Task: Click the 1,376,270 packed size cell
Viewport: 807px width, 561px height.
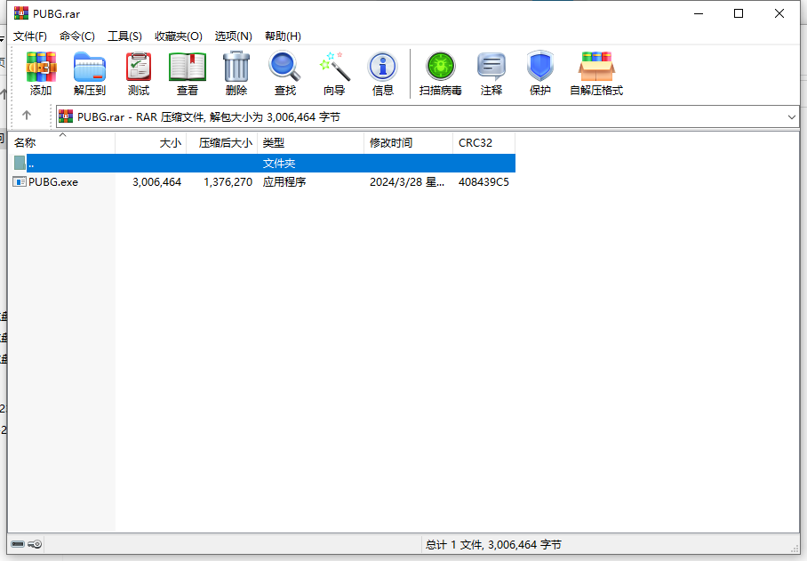Action: pos(228,182)
